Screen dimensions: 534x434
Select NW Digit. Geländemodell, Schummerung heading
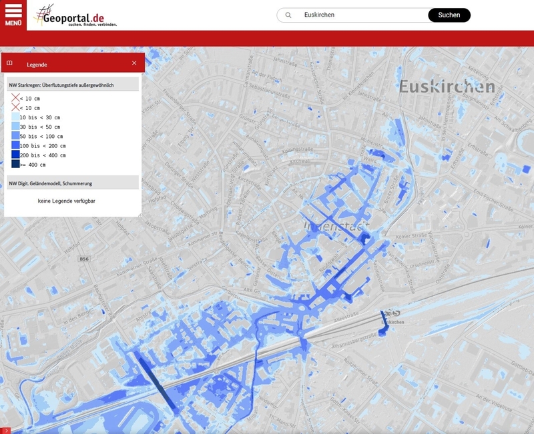[x=51, y=183]
